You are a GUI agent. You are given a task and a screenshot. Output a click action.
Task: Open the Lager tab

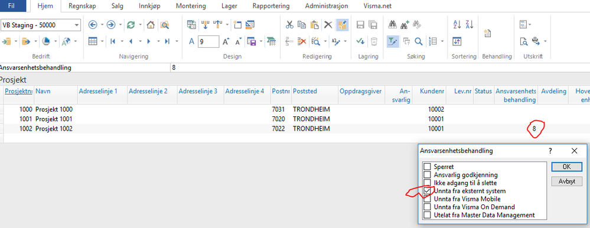(229, 6)
